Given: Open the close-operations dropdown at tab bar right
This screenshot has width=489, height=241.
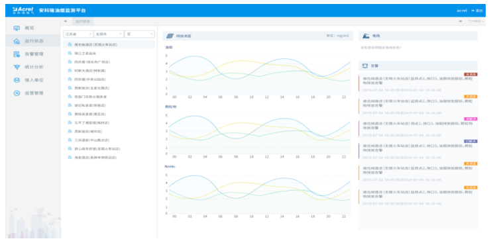Looking at the screenshot, I should tap(475, 21).
